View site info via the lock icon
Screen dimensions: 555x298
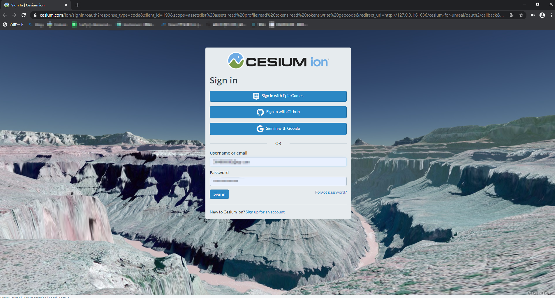[35, 15]
